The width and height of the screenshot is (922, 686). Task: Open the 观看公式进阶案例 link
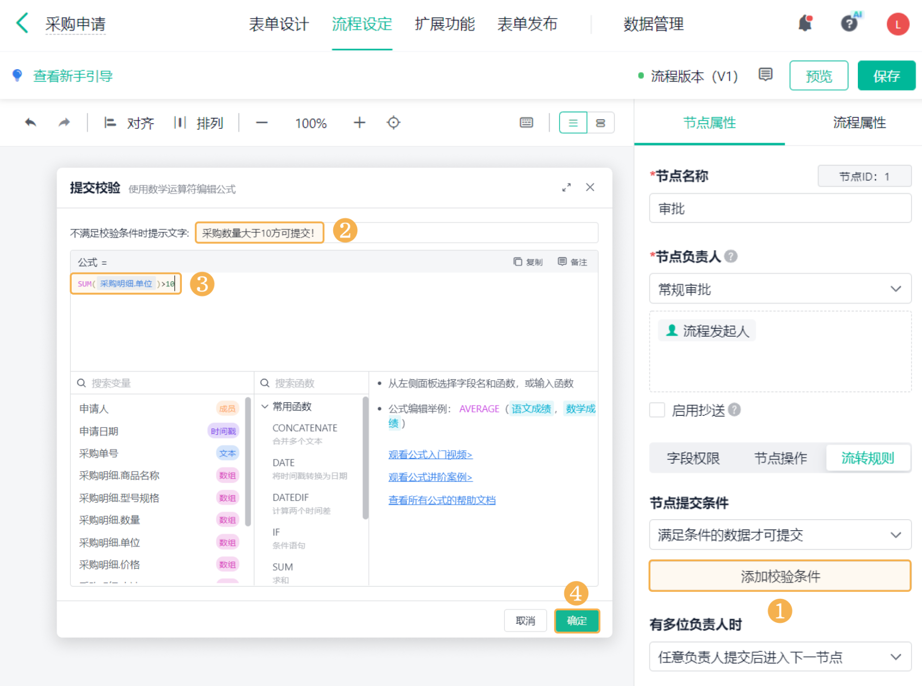430,477
